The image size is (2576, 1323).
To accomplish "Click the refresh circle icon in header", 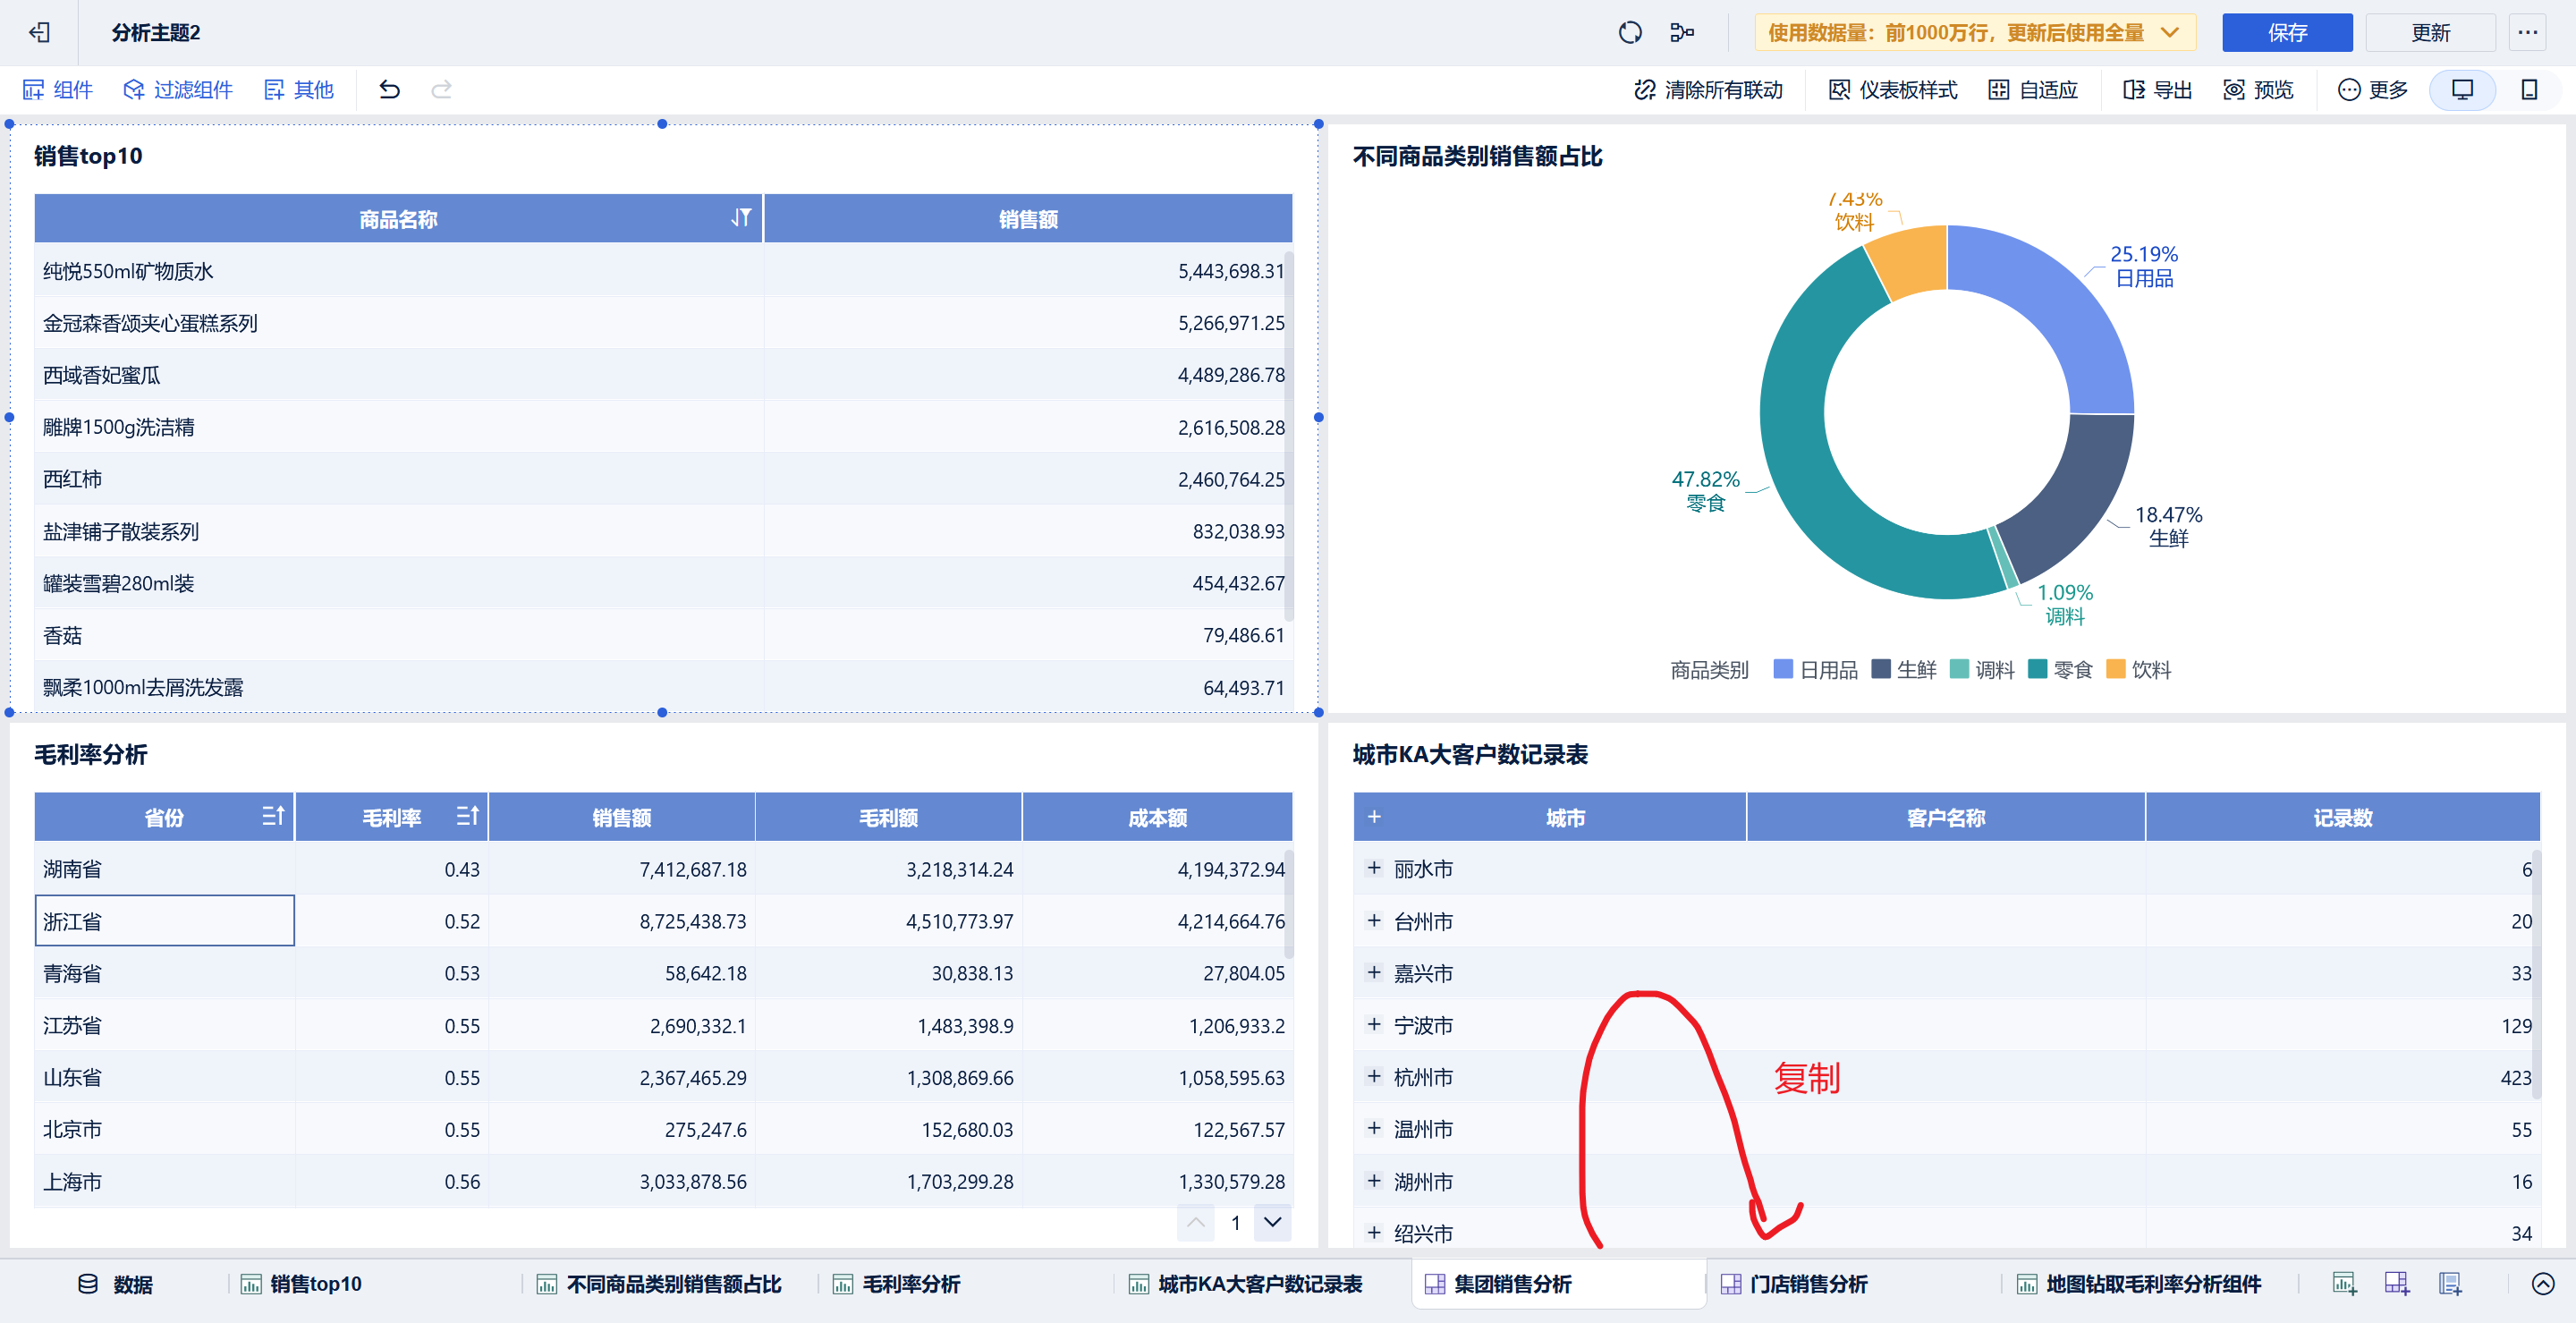I will click(1629, 33).
